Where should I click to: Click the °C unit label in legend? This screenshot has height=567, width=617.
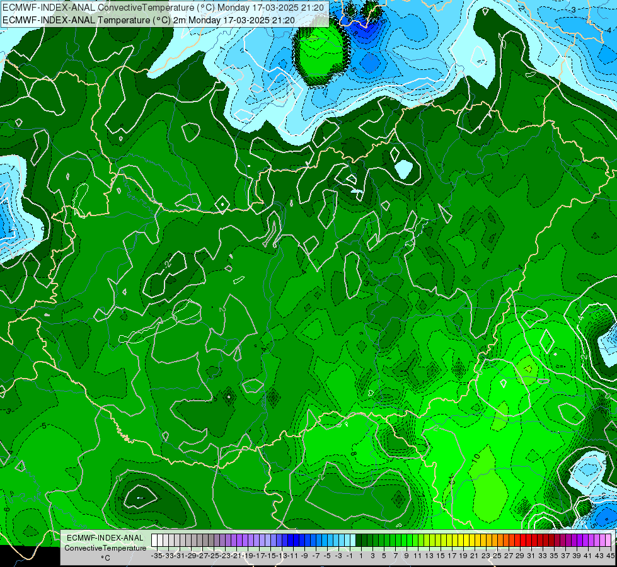coord(105,558)
